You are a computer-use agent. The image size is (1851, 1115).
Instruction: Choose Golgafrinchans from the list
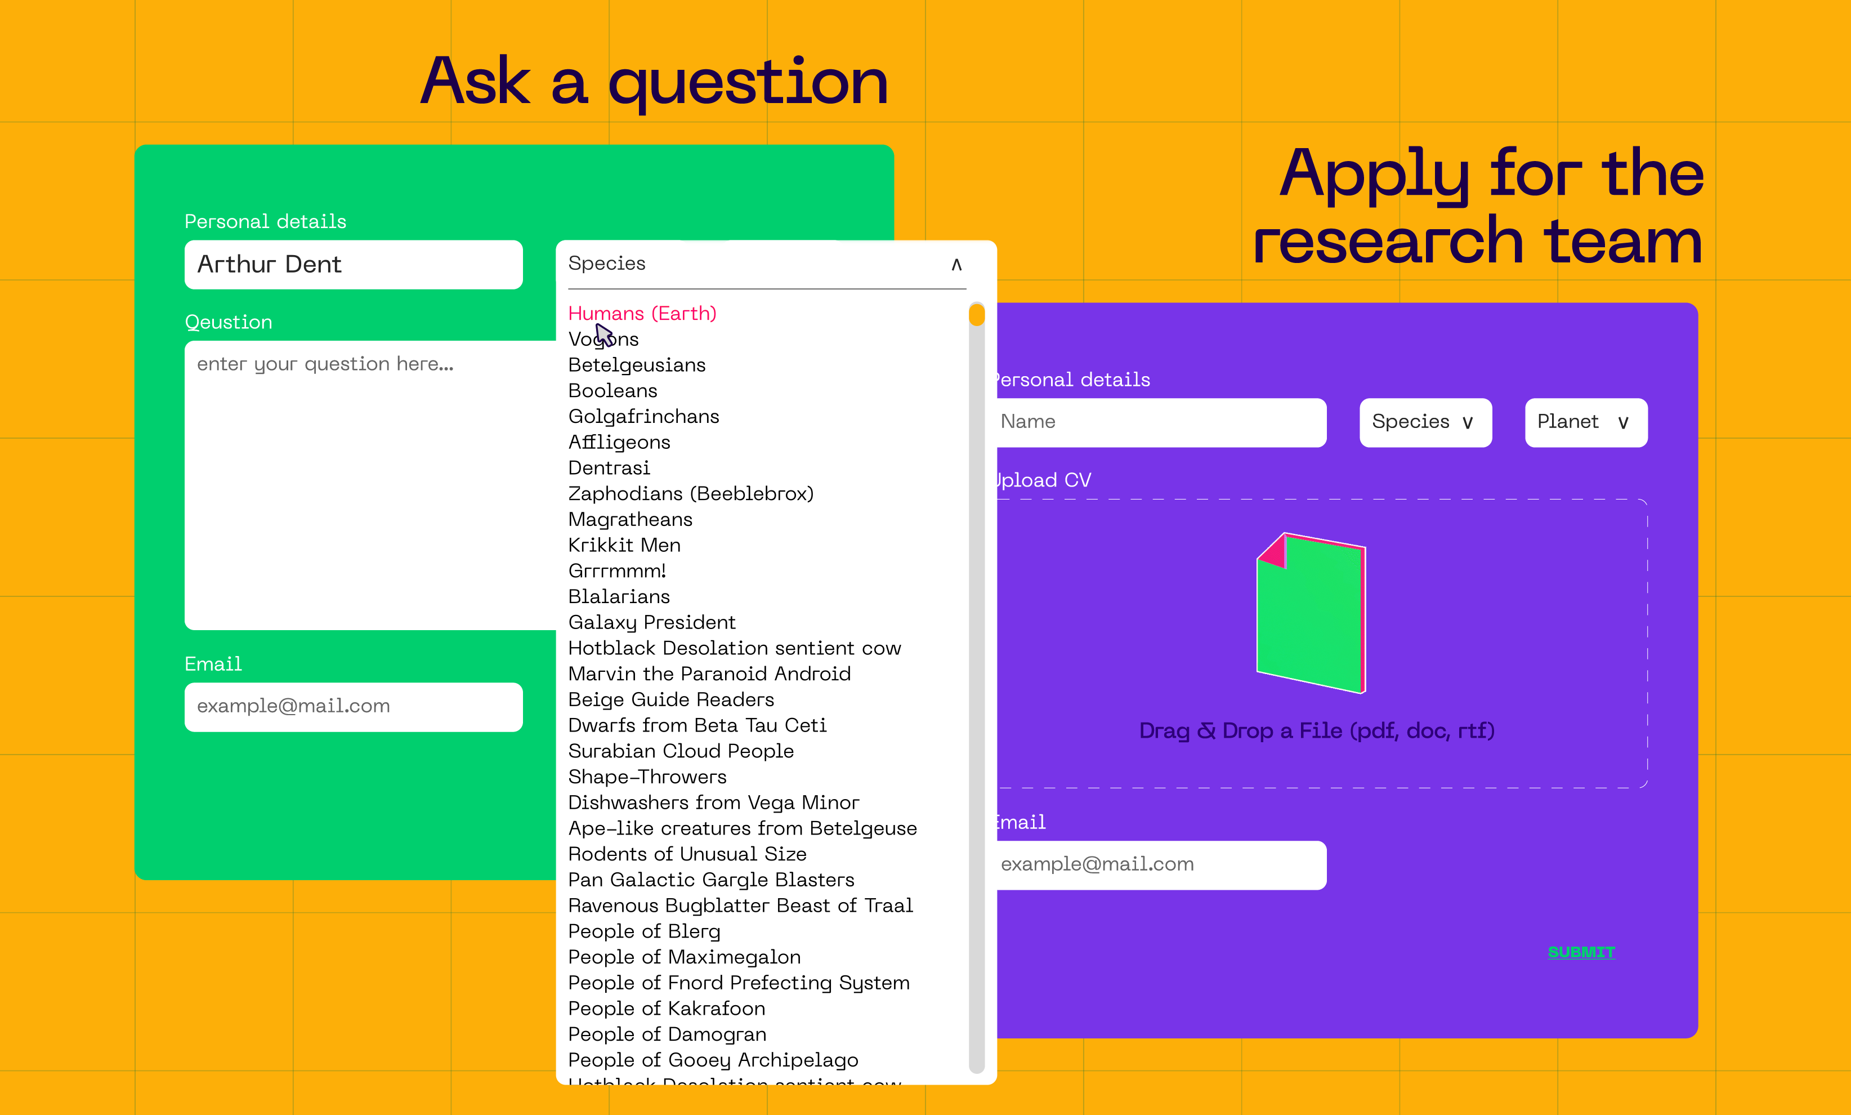tap(643, 416)
